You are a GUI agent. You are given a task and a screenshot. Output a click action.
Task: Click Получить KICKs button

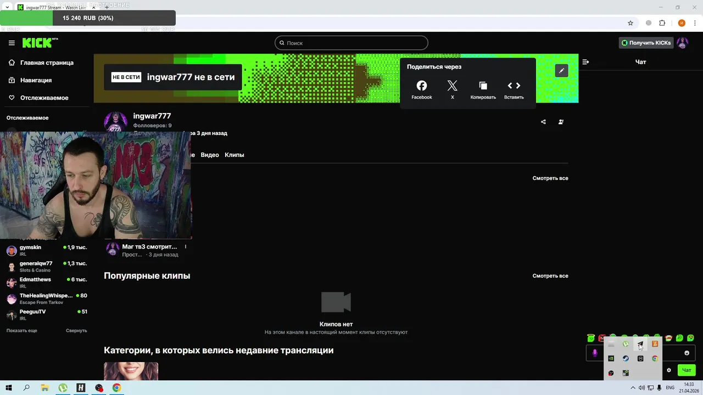click(646, 43)
